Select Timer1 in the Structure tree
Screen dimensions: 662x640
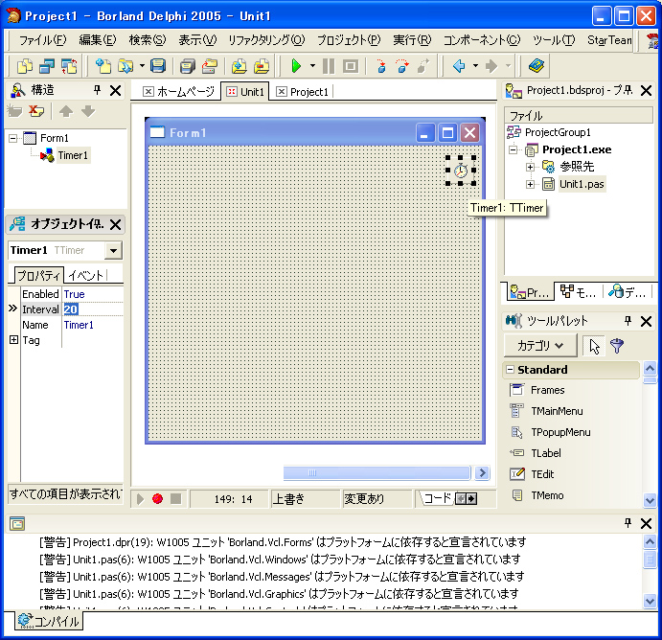tap(73, 155)
